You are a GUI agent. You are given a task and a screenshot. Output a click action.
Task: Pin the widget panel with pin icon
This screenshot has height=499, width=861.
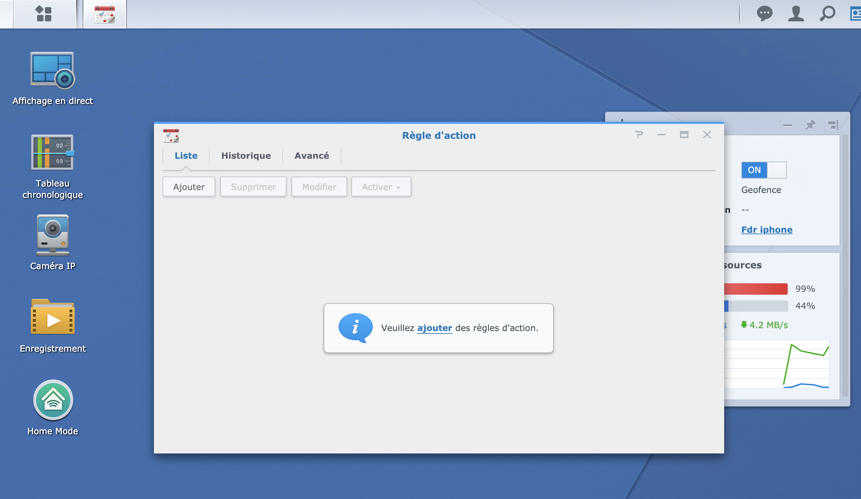tap(810, 125)
